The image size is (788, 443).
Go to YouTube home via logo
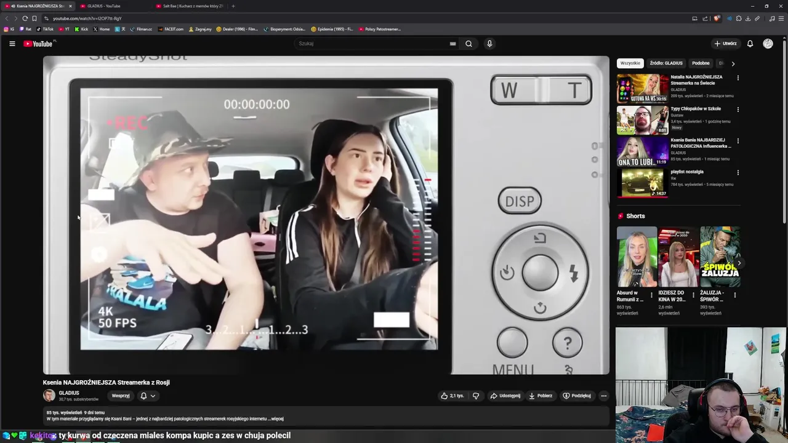(x=38, y=44)
